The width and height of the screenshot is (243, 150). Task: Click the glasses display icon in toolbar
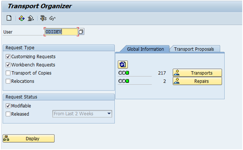click(52, 18)
